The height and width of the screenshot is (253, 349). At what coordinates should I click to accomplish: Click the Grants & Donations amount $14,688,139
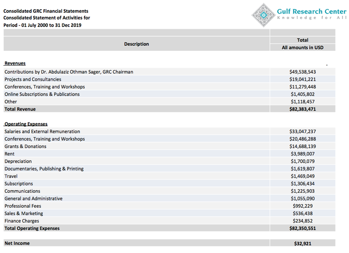point(302,146)
